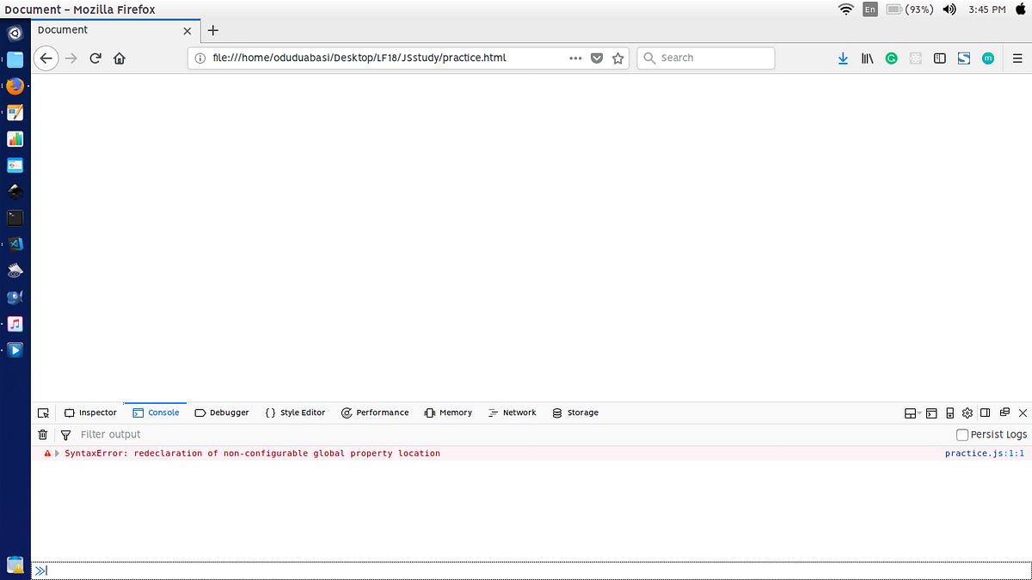Open the page actions menu with three dots
The height and width of the screenshot is (580, 1032).
[x=574, y=58]
